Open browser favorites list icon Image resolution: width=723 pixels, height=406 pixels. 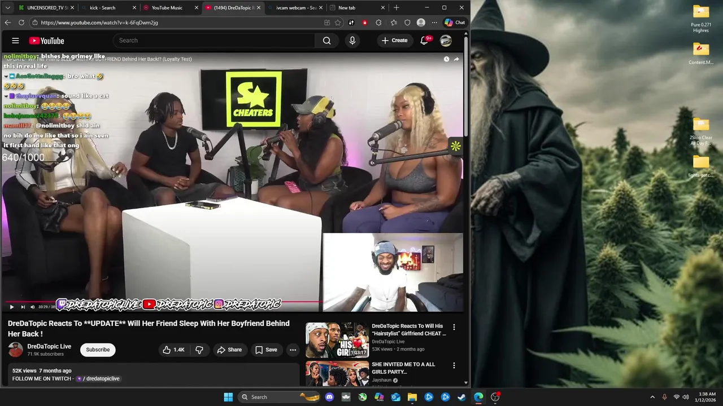[x=394, y=23]
